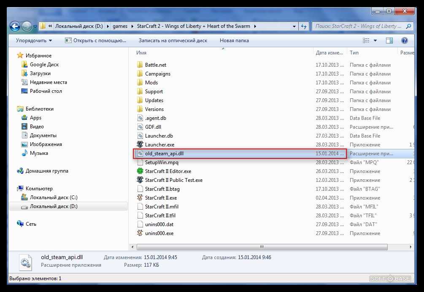This screenshot has width=424, height=292.
Task: Click the Локальный диск (D:) breadcrumb
Action: [79, 26]
